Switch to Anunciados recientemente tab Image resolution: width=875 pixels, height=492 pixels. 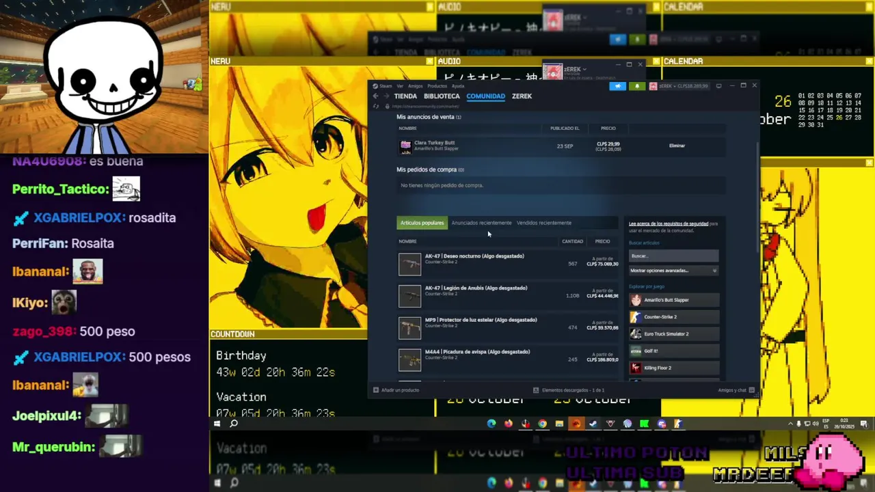481,223
